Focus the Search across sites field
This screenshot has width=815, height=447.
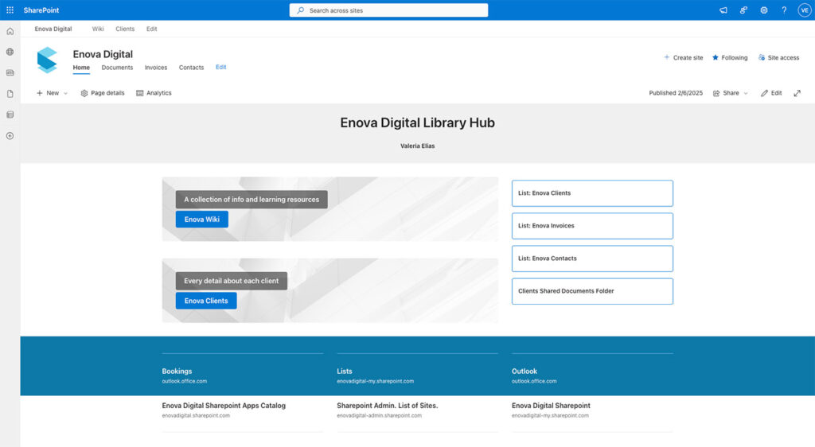pyautogui.click(x=388, y=10)
